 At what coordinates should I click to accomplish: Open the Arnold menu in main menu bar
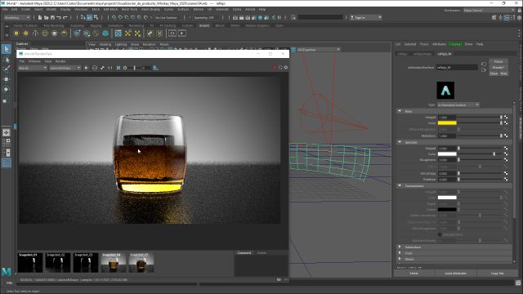pos(250,9)
